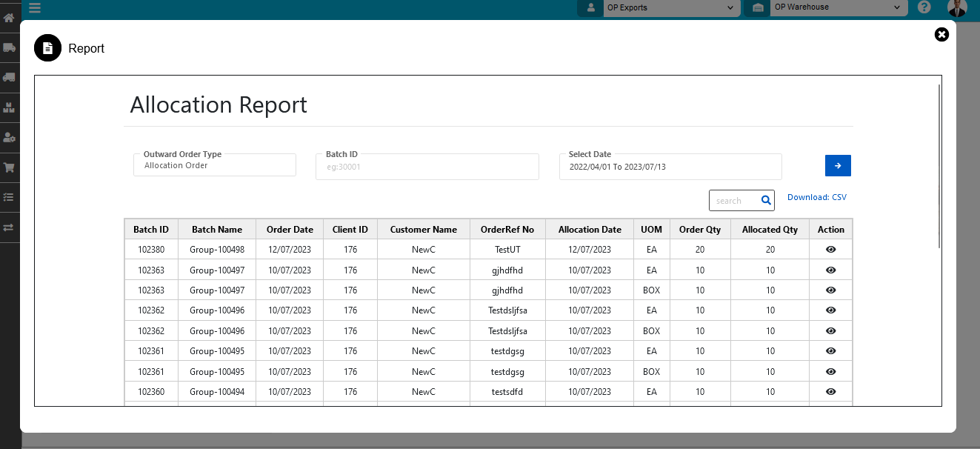View gjhdfhd EA row via eye icon
Screen dimensions: 980x449
(830, 270)
